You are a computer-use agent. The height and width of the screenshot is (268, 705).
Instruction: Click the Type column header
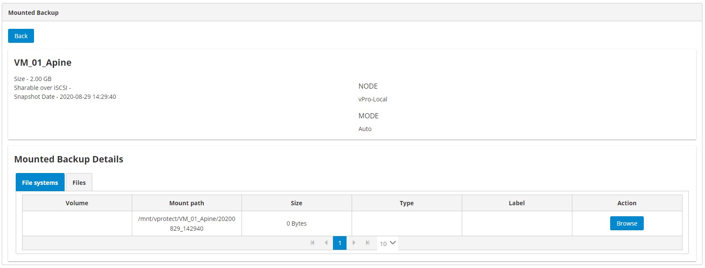407,203
